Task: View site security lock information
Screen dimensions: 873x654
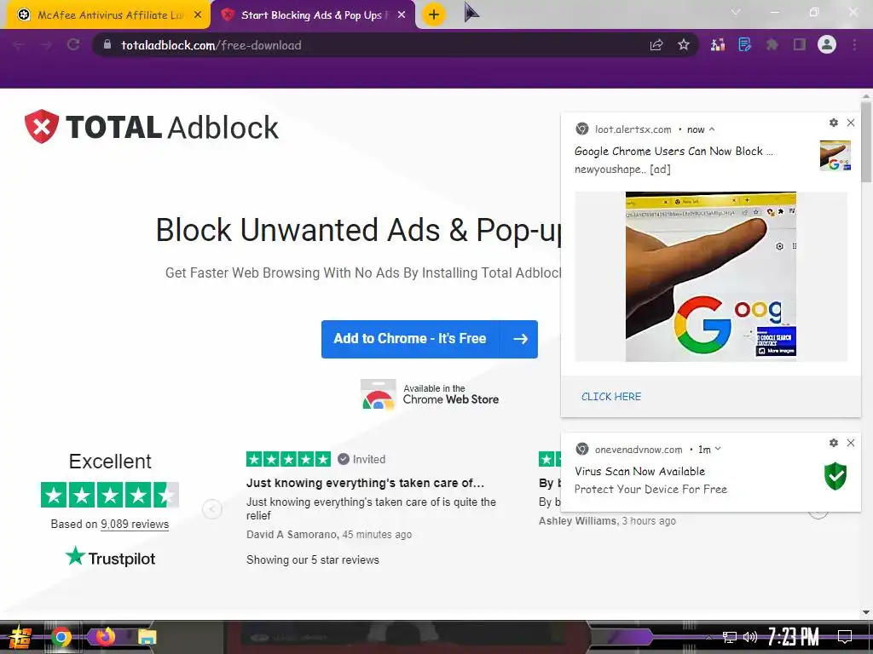Action: pyautogui.click(x=107, y=45)
